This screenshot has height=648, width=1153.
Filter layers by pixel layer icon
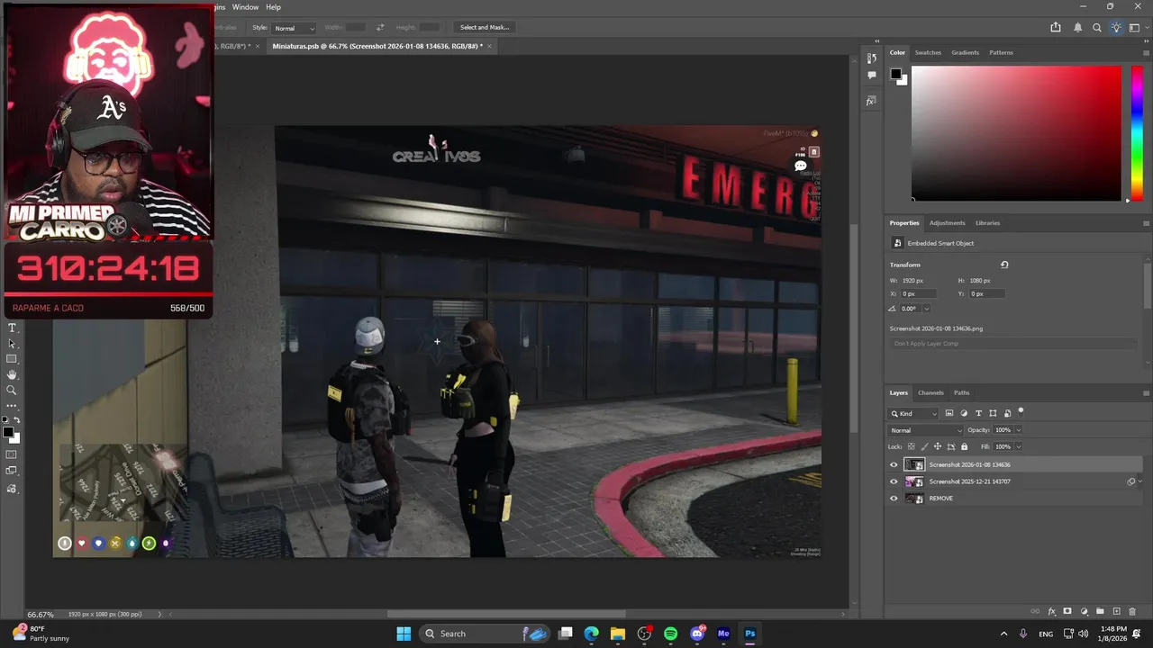[949, 413]
